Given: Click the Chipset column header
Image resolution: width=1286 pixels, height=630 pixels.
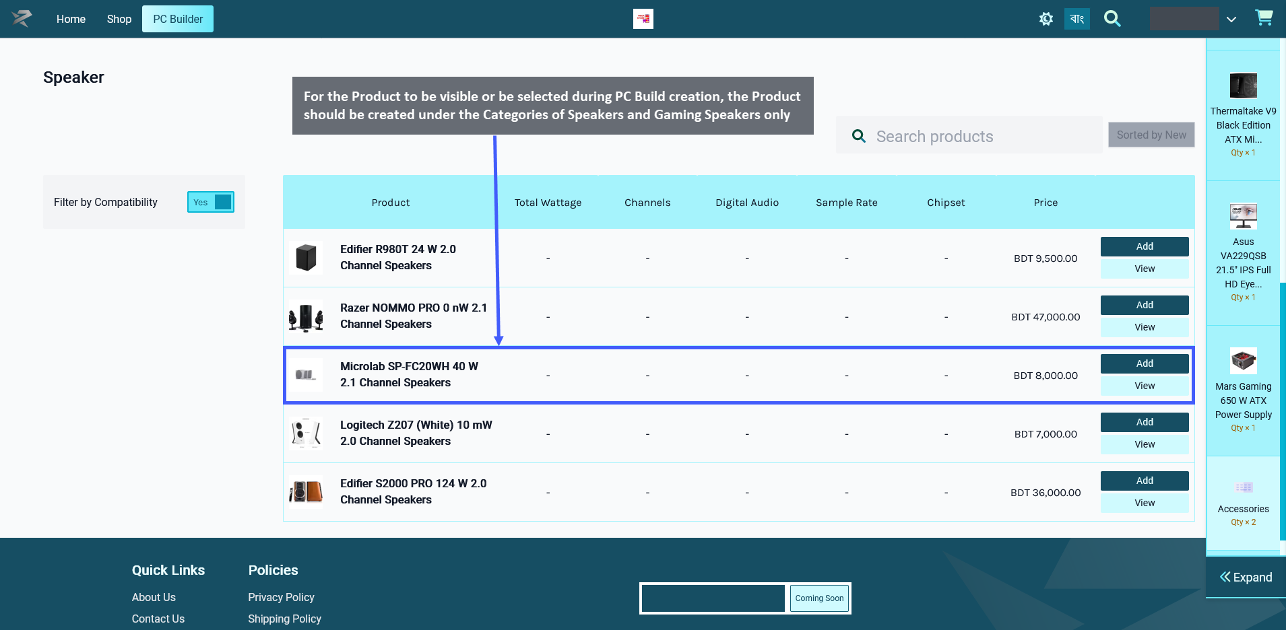Looking at the screenshot, I should coord(946,203).
